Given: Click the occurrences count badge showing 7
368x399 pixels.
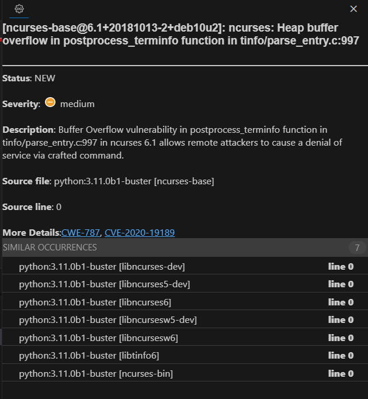Looking at the screenshot, I should tap(357, 247).
